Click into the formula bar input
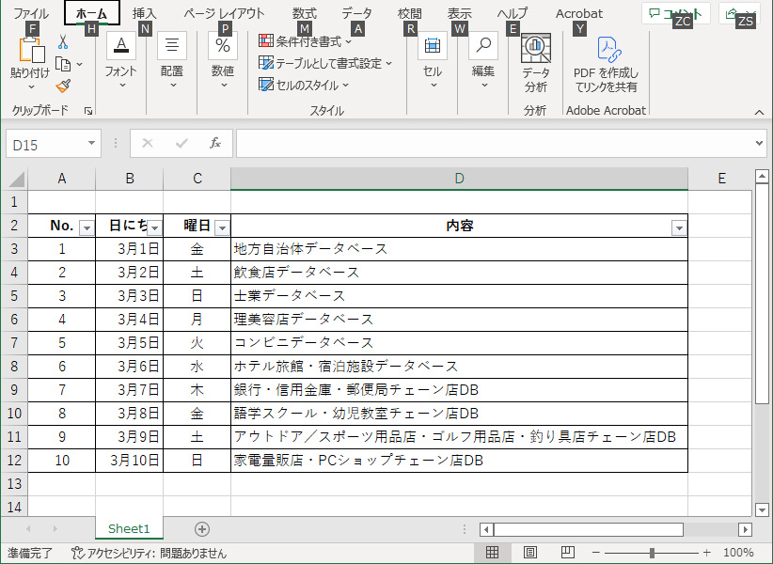 pyautogui.click(x=495, y=143)
